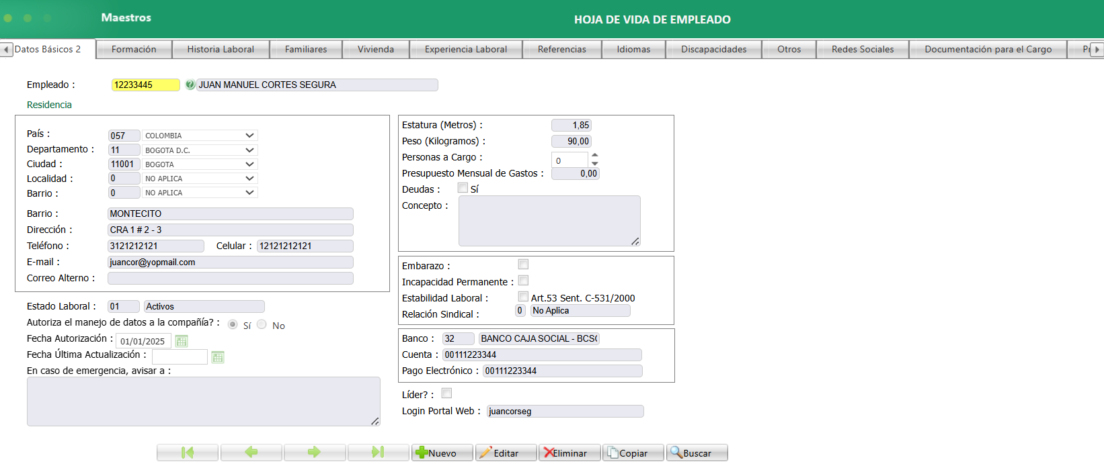Toggle the Deudas Sí checkbox

[x=463, y=188]
